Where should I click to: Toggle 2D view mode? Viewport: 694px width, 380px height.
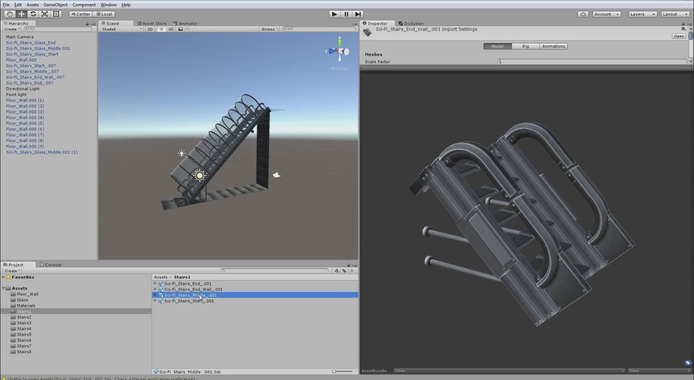point(150,29)
